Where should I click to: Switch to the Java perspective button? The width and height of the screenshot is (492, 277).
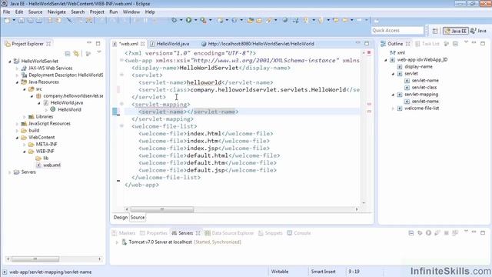pos(478,31)
